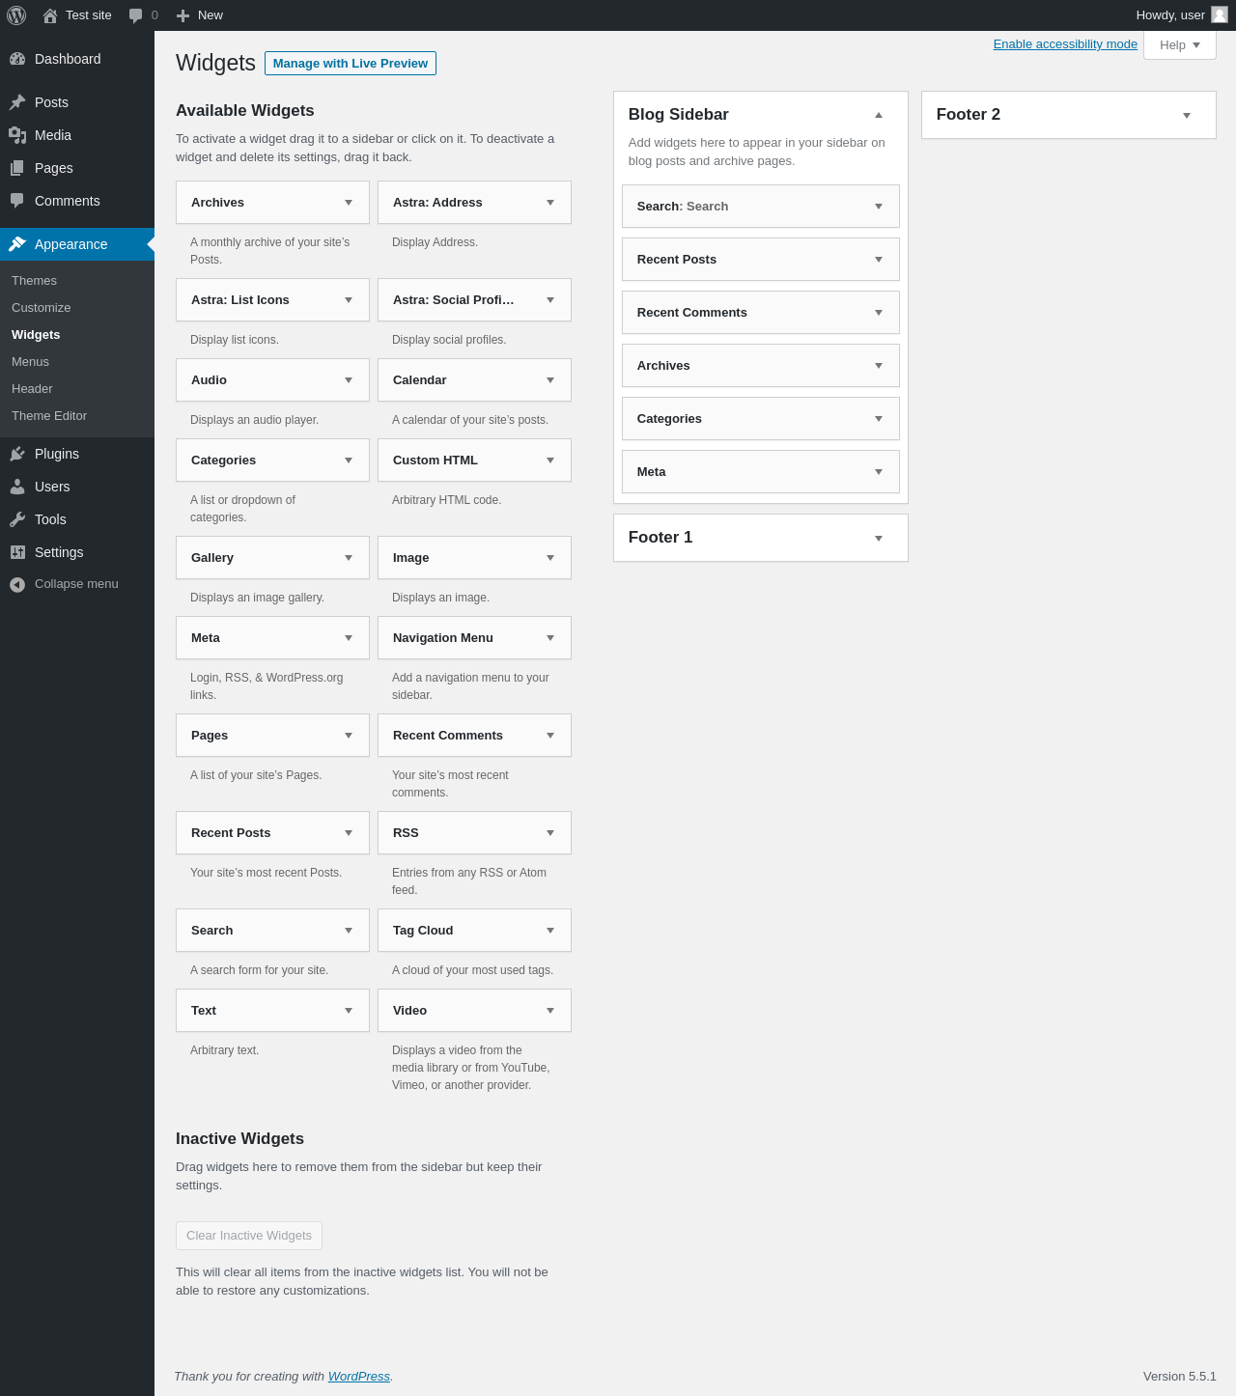Click the Howdy, user account text
This screenshot has width=1236, height=1396.
tap(1170, 15)
